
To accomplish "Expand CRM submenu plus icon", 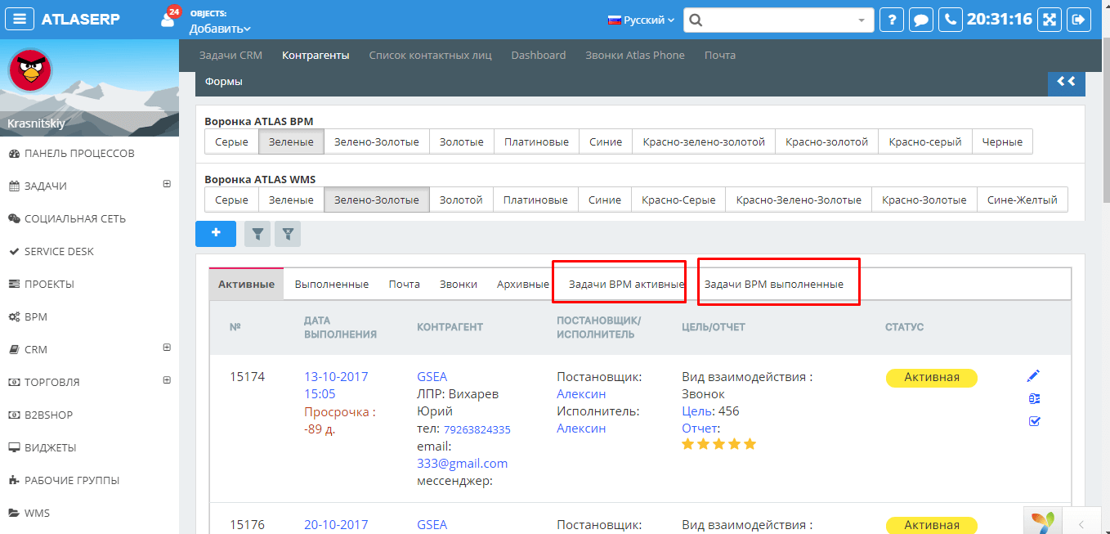I will click(167, 348).
